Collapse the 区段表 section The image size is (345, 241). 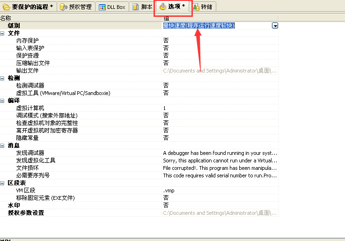point(2,183)
